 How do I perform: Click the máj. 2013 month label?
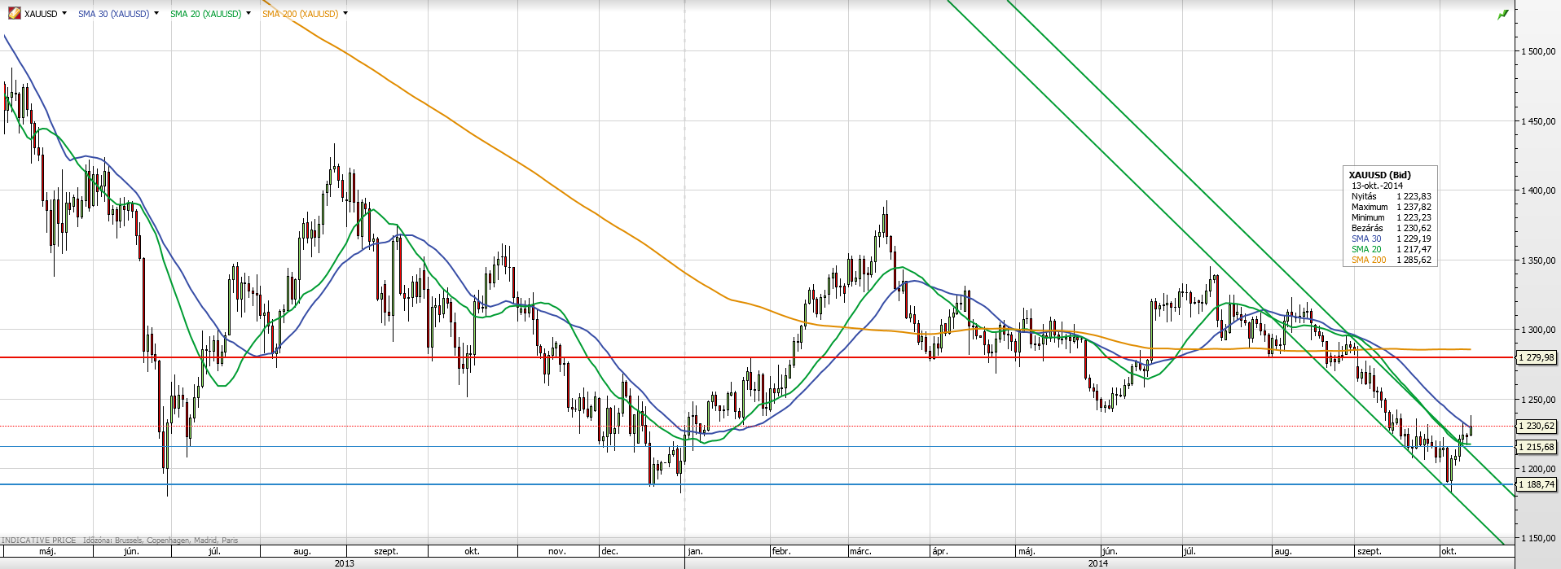(x=47, y=552)
